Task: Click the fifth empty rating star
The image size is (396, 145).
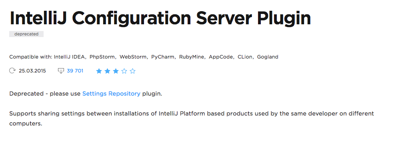Action: coord(132,71)
